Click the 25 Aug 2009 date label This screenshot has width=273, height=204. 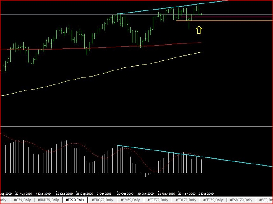(x=24, y=194)
